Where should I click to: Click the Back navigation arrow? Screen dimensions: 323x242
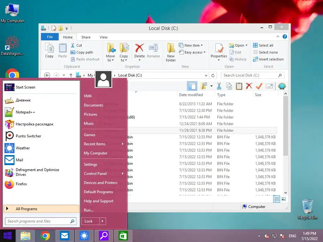[x=47, y=75]
